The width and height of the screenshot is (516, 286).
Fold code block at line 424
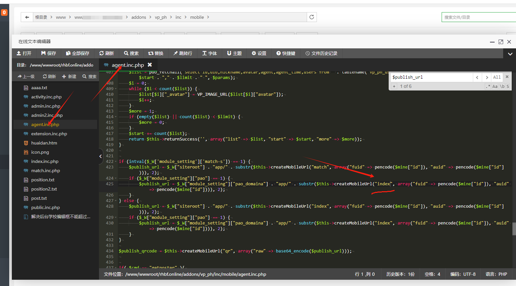(116, 178)
